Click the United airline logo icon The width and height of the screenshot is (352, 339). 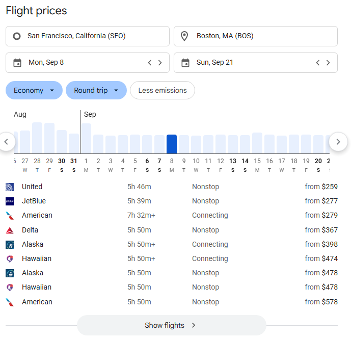tap(10, 187)
